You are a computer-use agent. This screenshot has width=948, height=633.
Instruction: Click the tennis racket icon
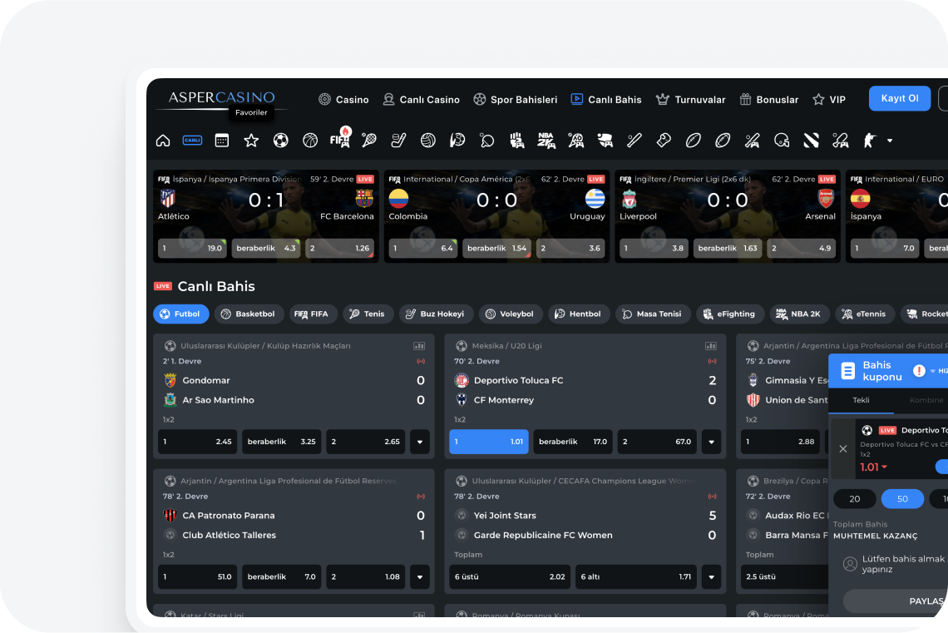click(x=368, y=140)
